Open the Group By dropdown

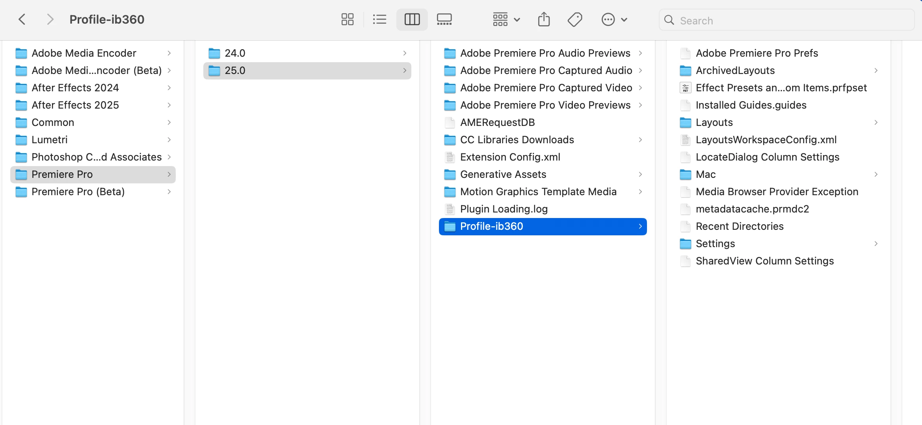click(x=506, y=19)
